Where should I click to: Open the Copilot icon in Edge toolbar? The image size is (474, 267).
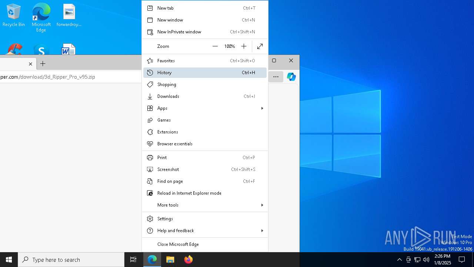coord(291,77)
